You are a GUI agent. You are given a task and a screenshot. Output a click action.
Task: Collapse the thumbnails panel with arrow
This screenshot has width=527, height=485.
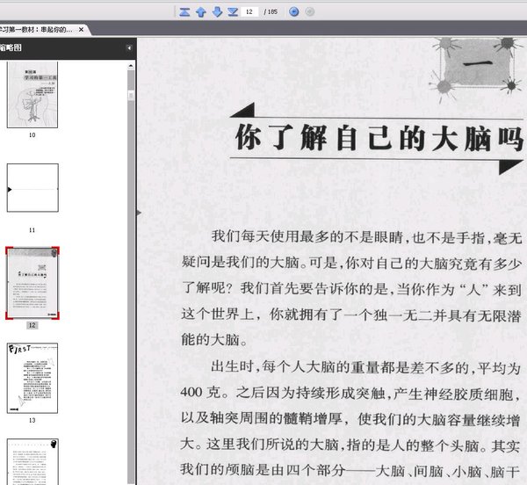click(129, 48)
